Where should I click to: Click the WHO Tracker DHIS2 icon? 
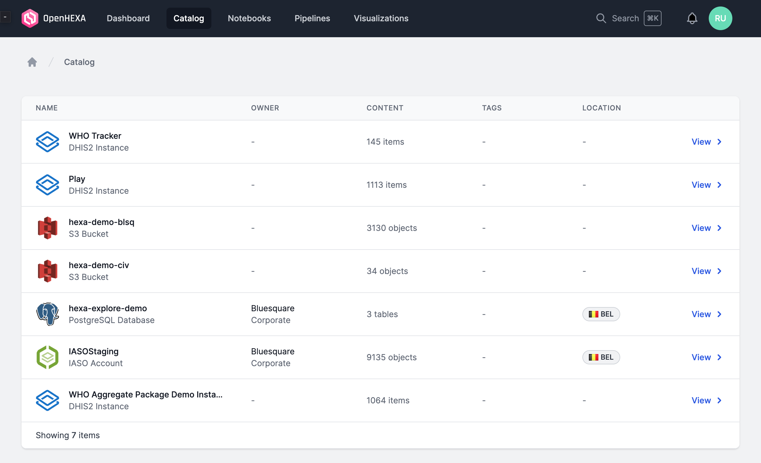click(47, 142)
